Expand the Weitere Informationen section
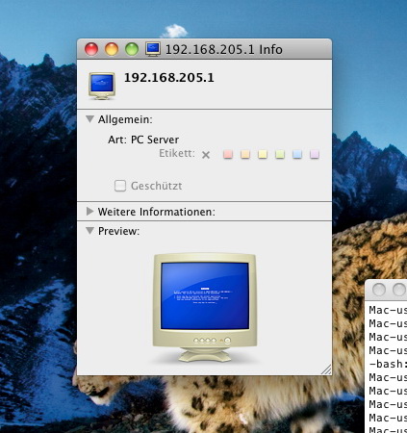The image size is (407, 433). 90,211
